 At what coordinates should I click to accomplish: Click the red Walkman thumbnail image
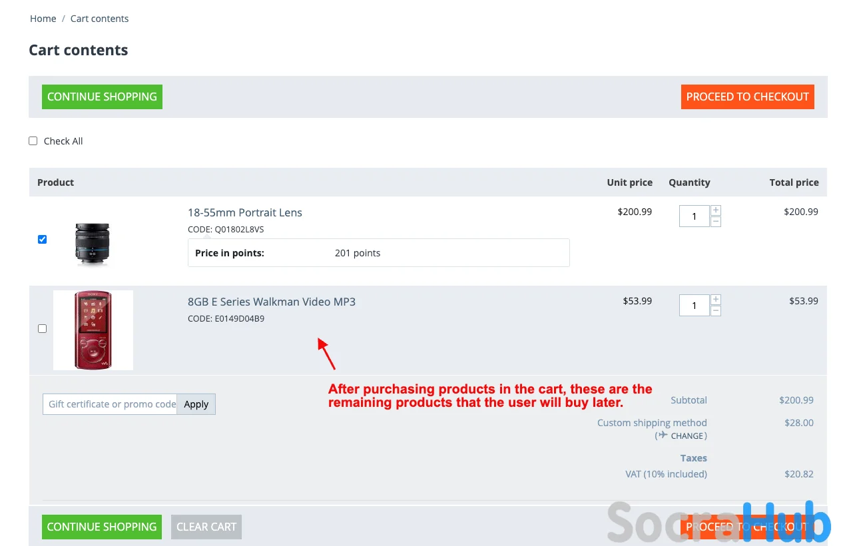[x=93, y=330]
